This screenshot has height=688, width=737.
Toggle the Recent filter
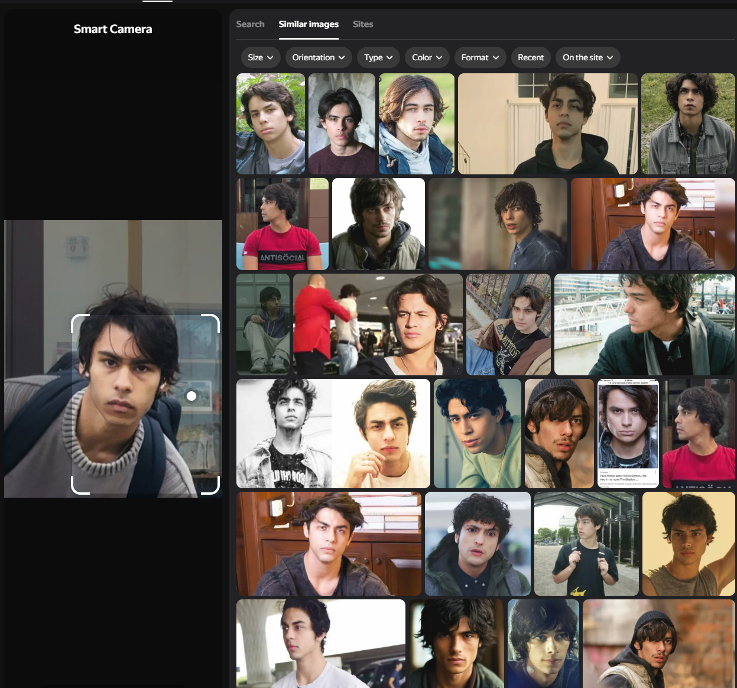(x=531, y=57)
